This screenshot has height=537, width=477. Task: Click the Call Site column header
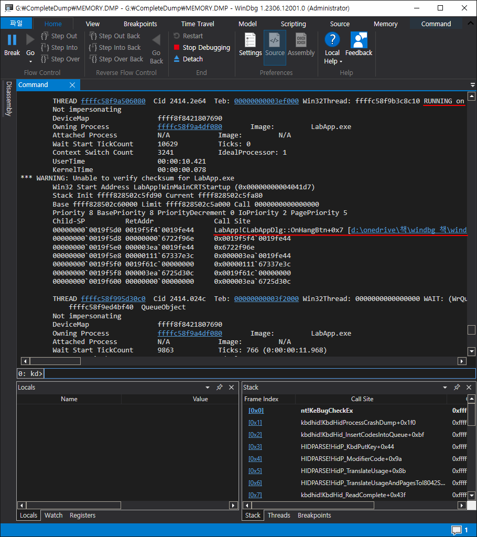click(x=362, y=399)
